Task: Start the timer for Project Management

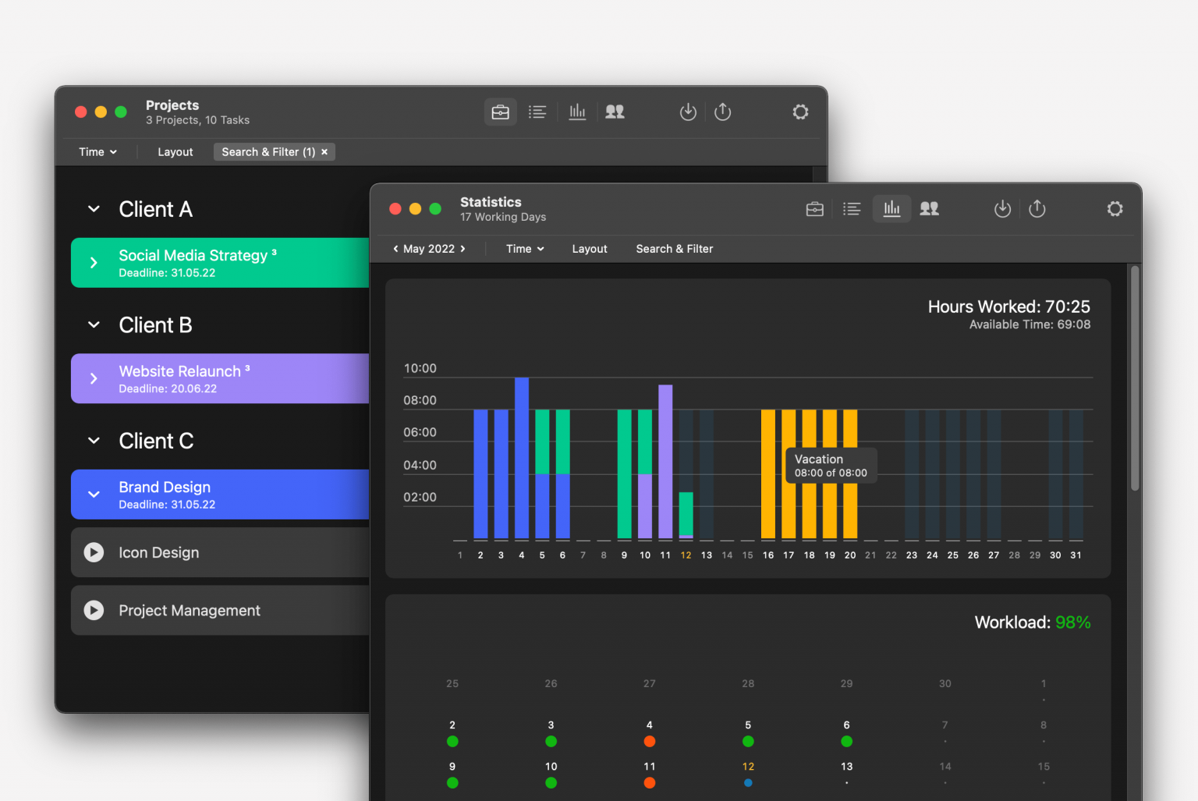Action: pos(94,610)
